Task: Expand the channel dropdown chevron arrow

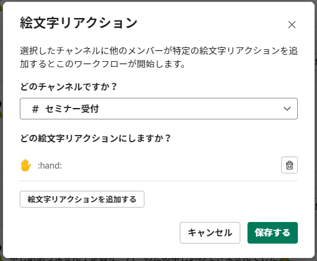Action: 287,109
